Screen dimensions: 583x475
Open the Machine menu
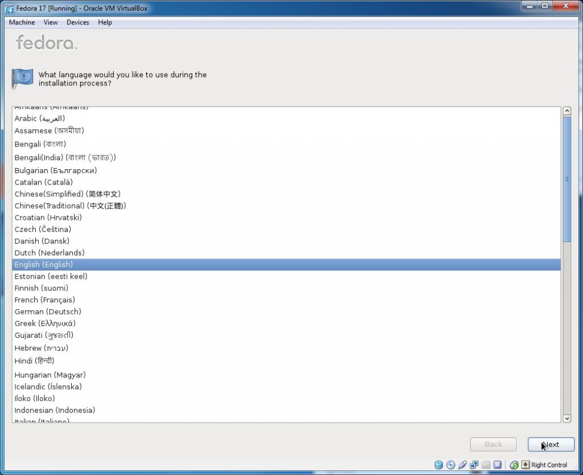[x=22, y=22]
